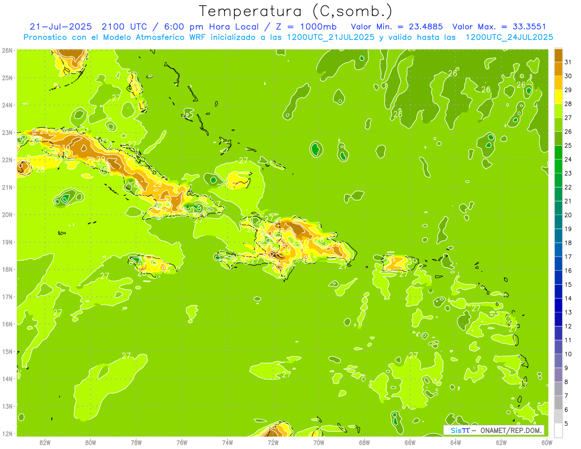Click the colorbar scale label '31'
Image resolution: width=581 pixels, height=449 pixels.
(568, 62)
